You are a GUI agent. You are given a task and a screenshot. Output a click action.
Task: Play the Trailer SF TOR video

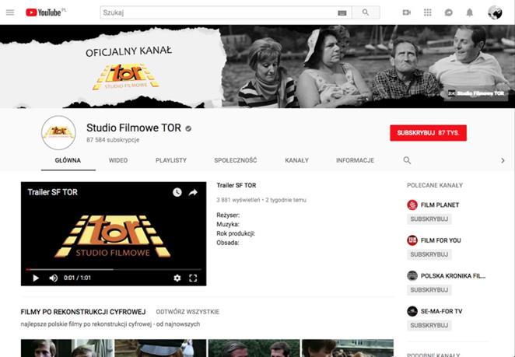[36, 278]
